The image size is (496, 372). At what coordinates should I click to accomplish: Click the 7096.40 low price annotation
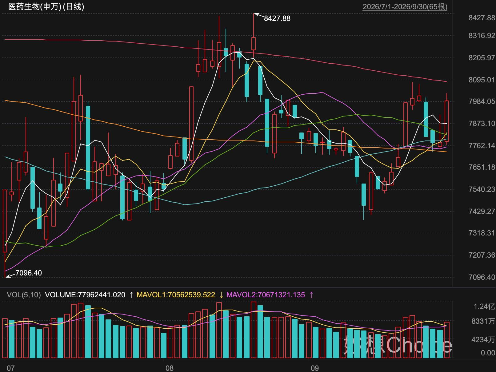pos(28,273)
